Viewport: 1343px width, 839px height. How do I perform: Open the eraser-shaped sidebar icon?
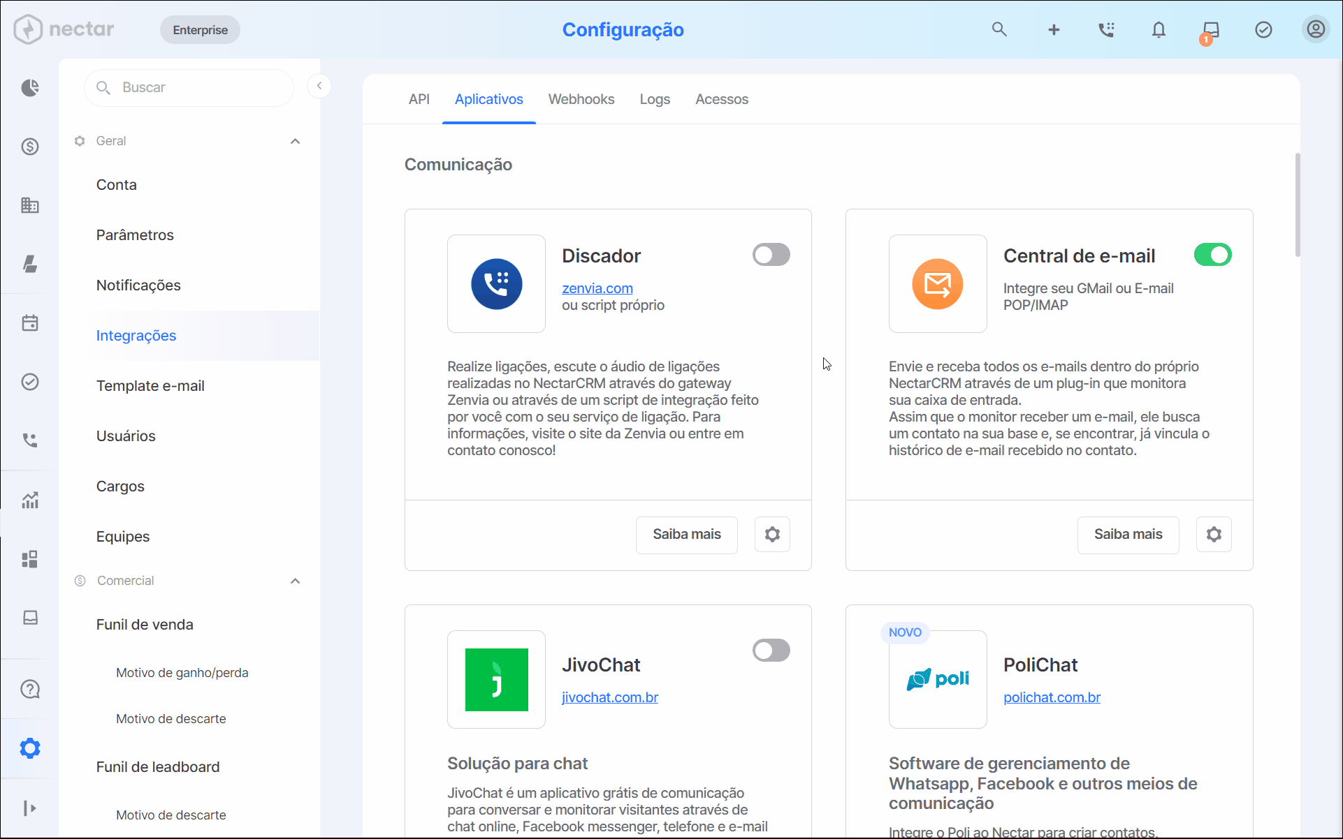coord(30,264)
